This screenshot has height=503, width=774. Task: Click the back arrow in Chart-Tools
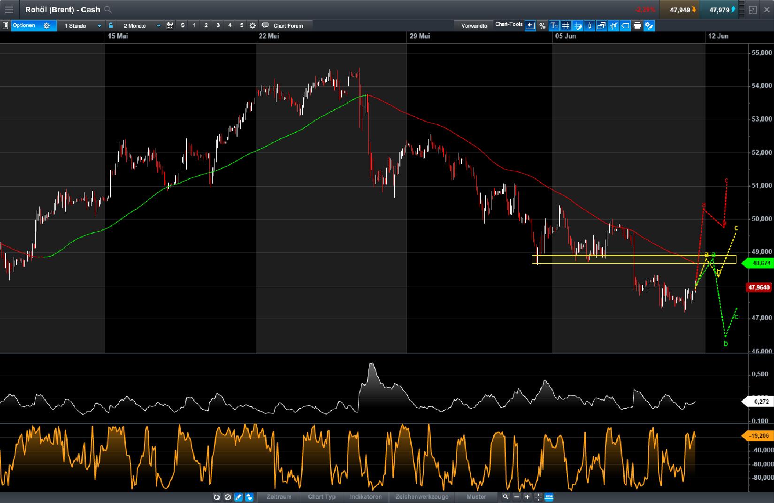click(530, 26)
